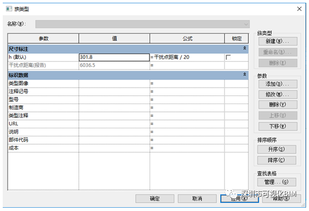Move the parameter up with 上移

pyautogui.click(x=278, y=115)
